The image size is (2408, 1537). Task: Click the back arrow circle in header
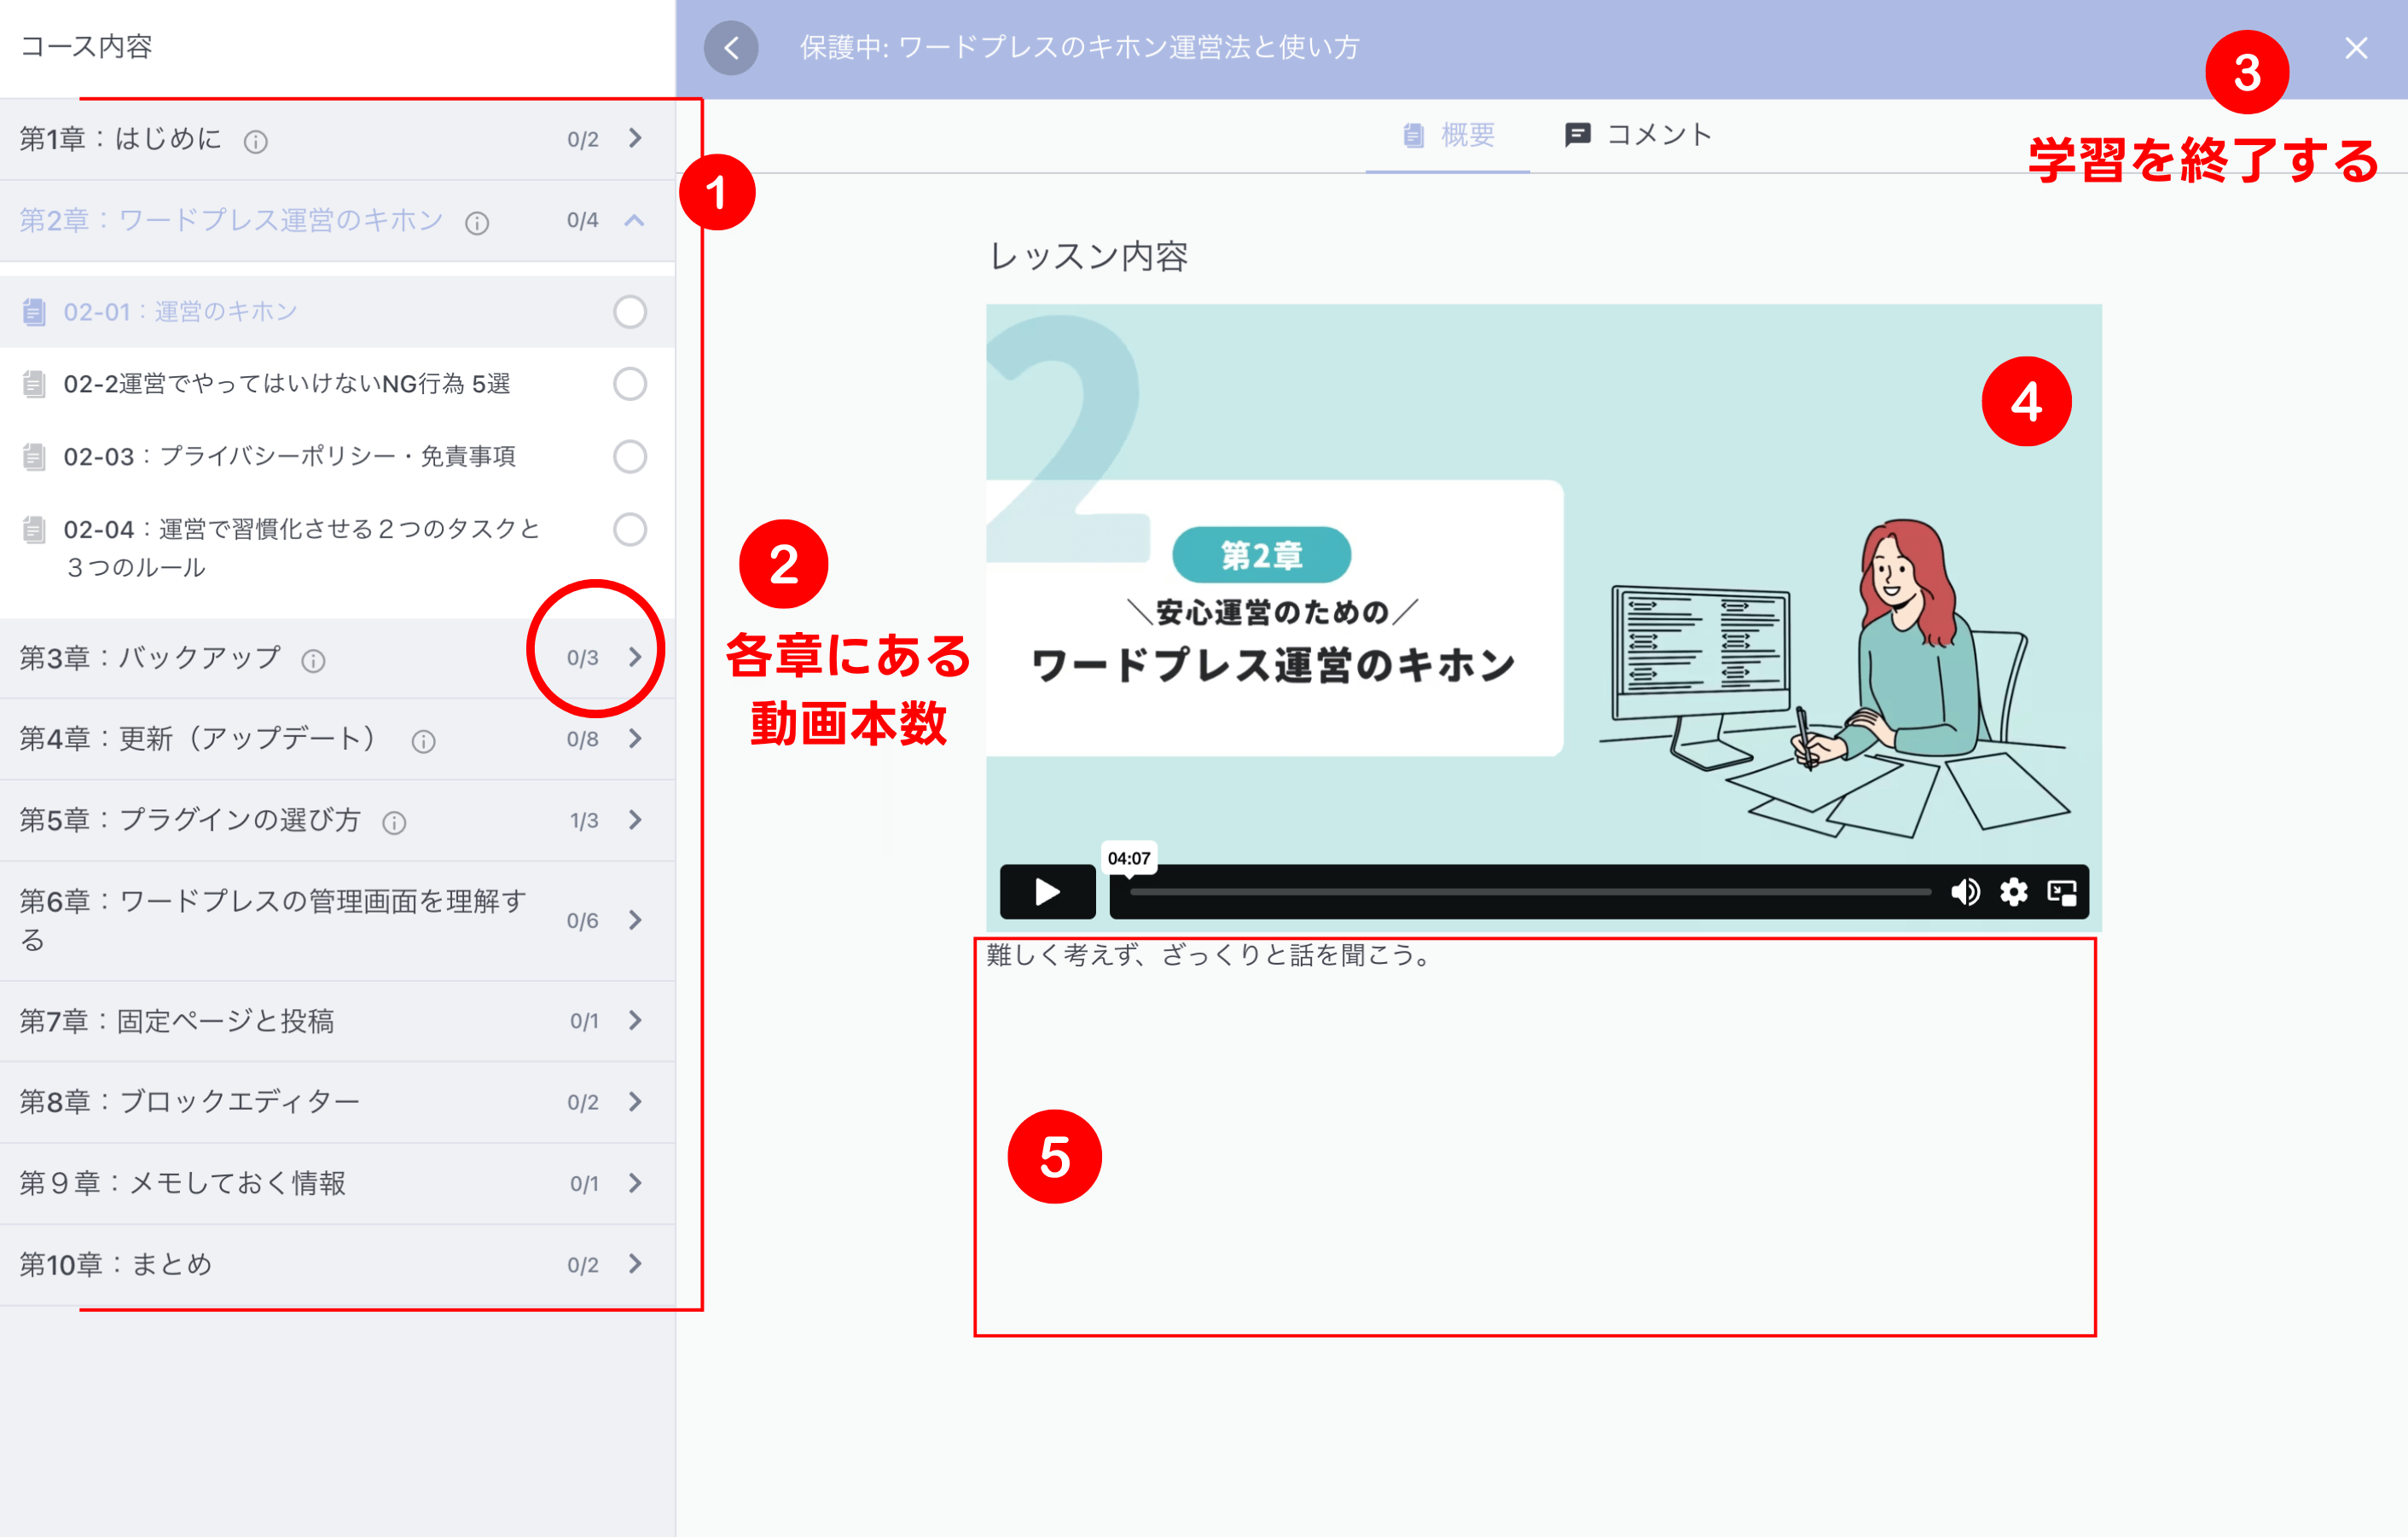(x=731, y=47)
